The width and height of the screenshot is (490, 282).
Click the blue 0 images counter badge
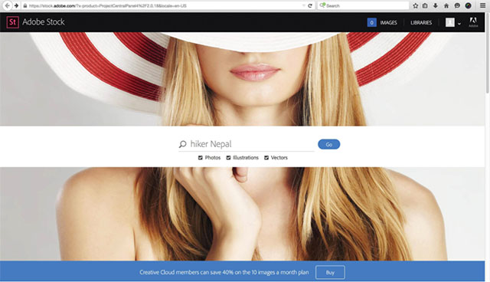371,22
